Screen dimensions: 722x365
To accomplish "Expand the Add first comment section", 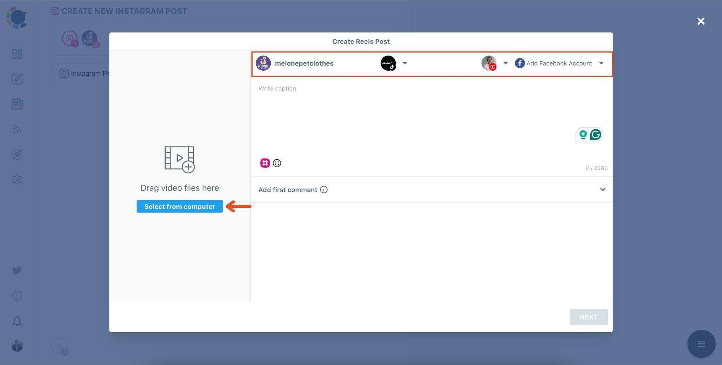I will [603, 189].
